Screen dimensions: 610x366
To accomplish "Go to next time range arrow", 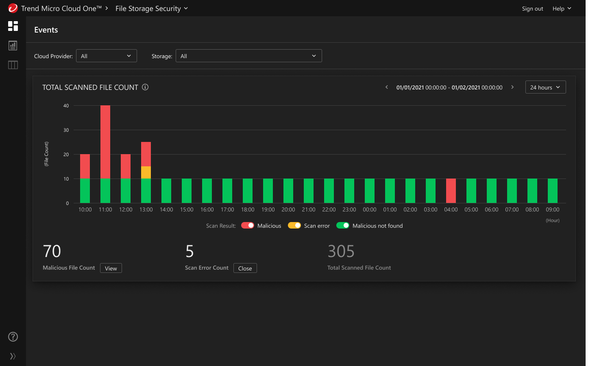I will click(512, 87).
